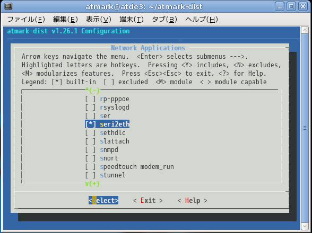
Task: Open the ファイル(F) menu
Action: pyautogui.click(x=26, y=19)
